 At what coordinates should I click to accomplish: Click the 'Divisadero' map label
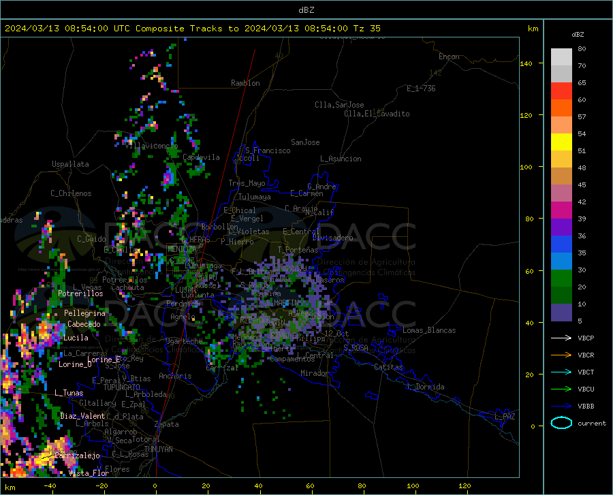(332, 238)
